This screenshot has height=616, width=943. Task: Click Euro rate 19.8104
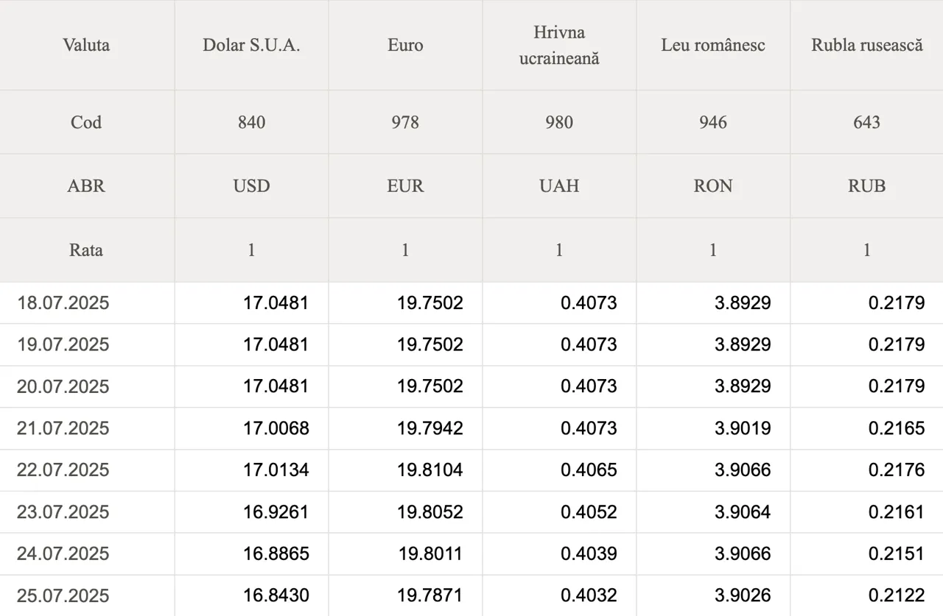click(x=430, y=470)
